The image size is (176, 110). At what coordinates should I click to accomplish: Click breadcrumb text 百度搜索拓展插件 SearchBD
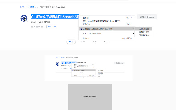(x=52, y=7)
